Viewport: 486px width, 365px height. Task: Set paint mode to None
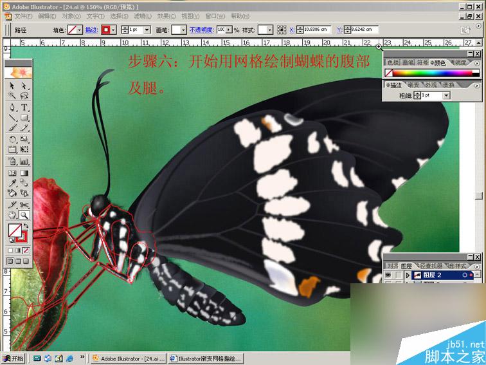26,250
